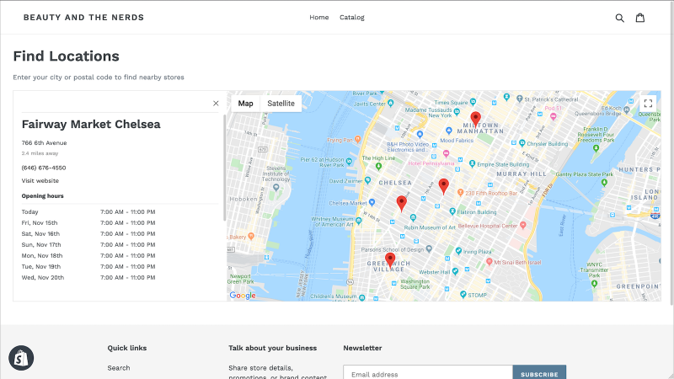This screenshot has width=674, height=379.
Task: Open the Visit website link
Action: (x=40, y=180)
